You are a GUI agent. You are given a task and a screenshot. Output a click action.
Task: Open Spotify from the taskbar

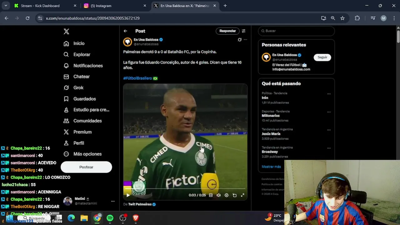(x=110, y=218)
